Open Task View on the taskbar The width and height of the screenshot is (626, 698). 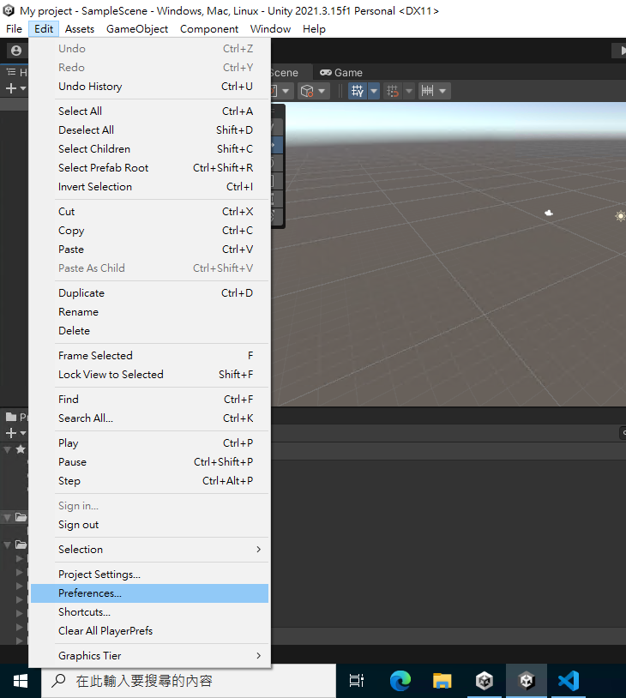coord(357,681)
